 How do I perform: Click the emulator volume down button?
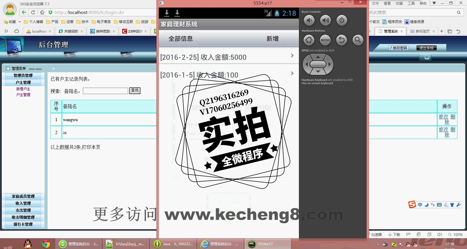click(309, 20)
